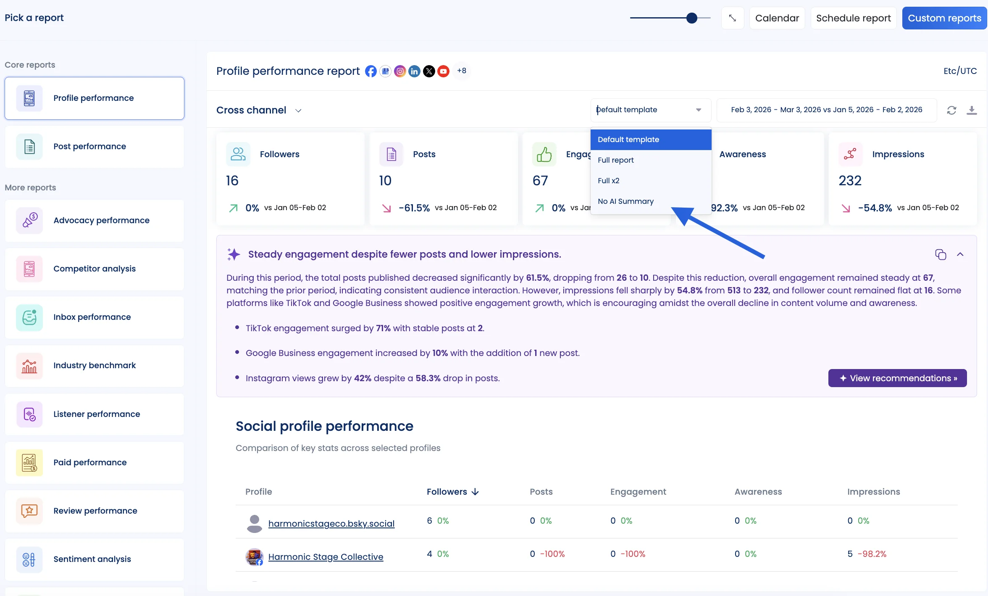Click the YouTube network icon

tap(443, 71)
